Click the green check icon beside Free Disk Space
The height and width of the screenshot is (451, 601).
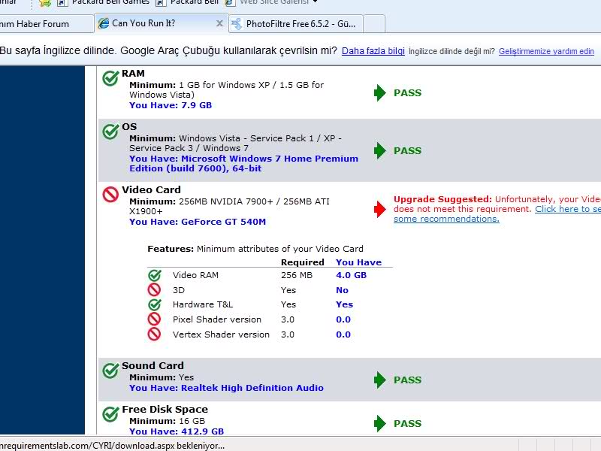point(110,413)
